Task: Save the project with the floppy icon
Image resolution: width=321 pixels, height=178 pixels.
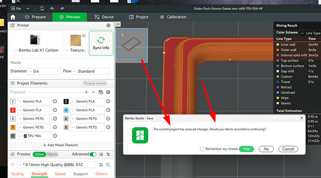Action: click(42, 8)
